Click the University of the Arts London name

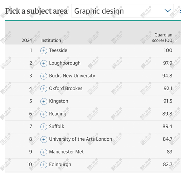80,139
